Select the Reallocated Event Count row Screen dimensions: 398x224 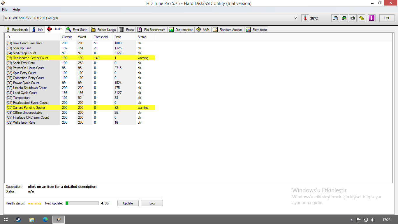point(80,103)
